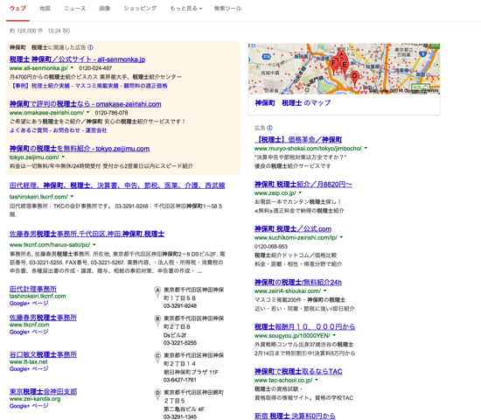
Task: Open the お問合わせ sitelink
Action: [66, 130]
